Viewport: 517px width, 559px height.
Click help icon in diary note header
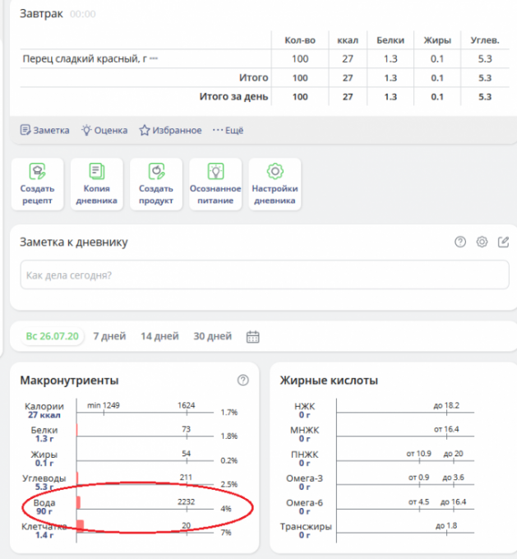point(460,242)
